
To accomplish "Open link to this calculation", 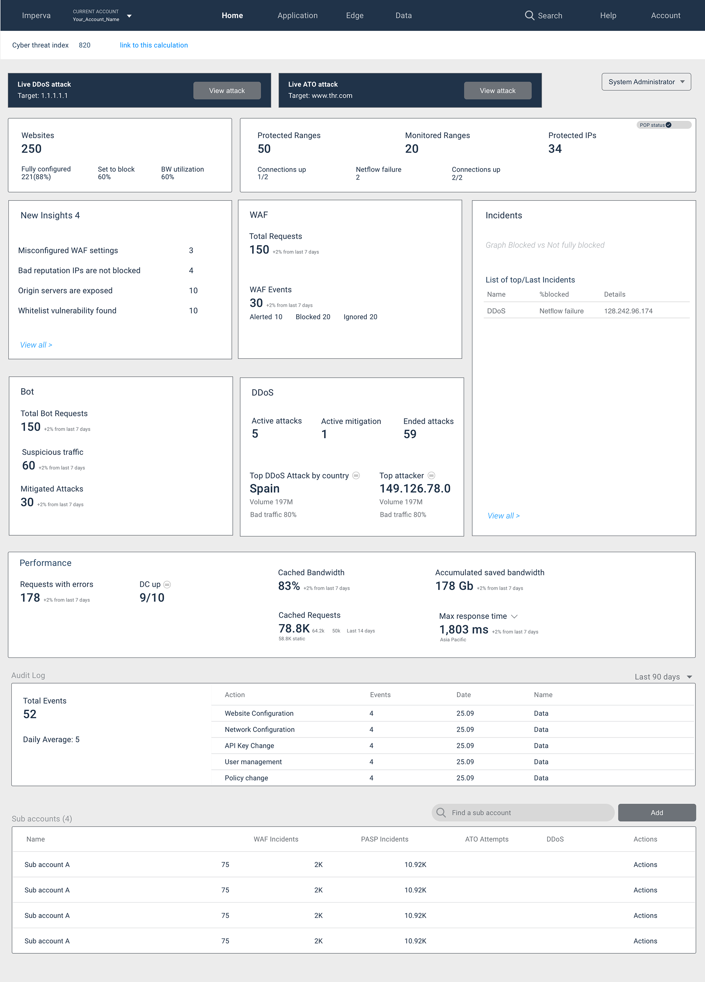I will point(154,45).
